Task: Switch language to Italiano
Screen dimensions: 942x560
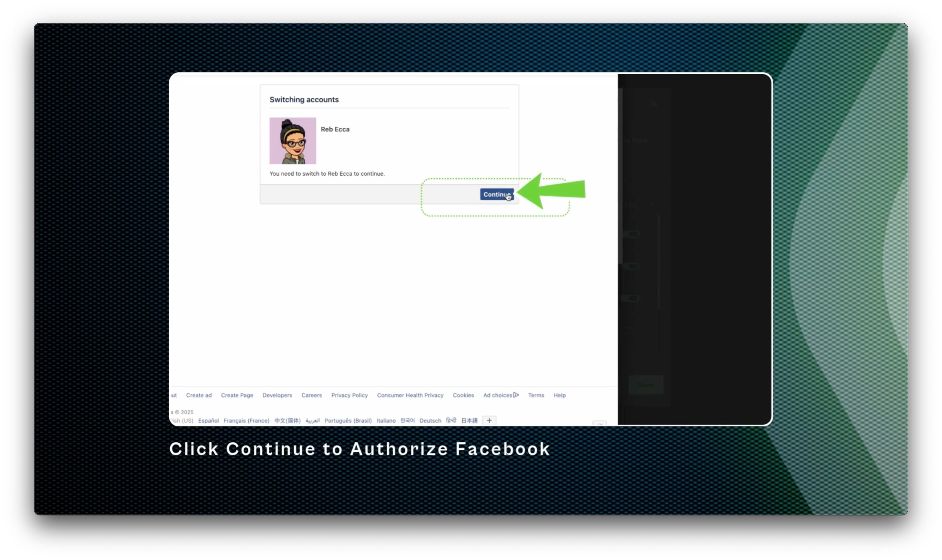Action: coord(386,420)
